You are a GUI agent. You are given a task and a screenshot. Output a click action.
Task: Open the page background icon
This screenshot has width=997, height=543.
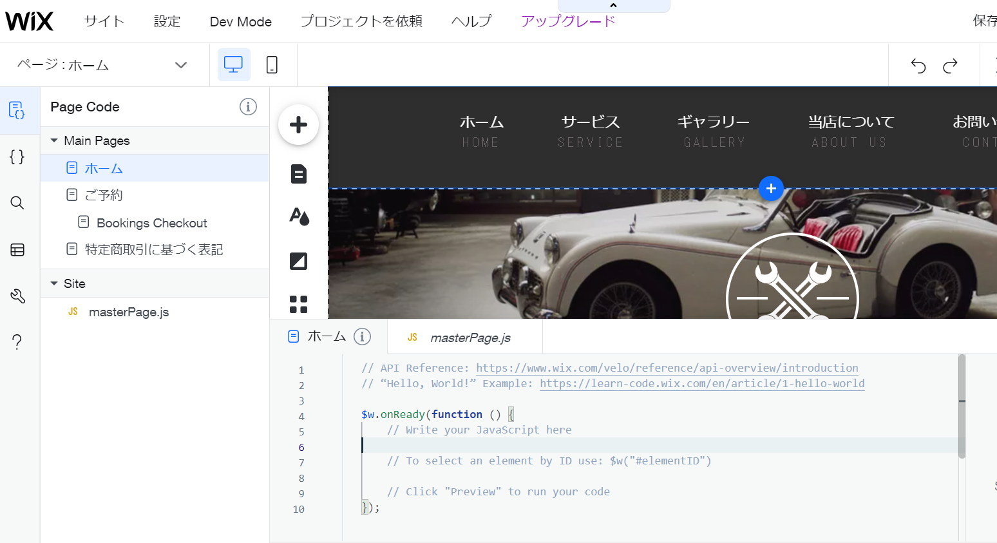(298, 261)
